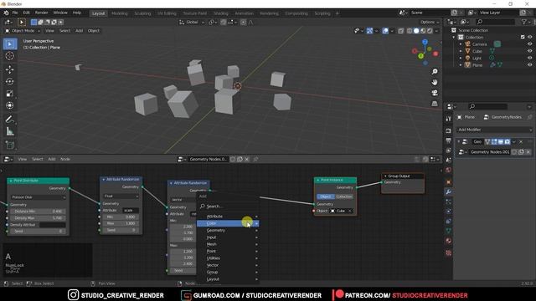Select the Move tool
The width and height of the screenshot is (536, 301).
point(10,69)
